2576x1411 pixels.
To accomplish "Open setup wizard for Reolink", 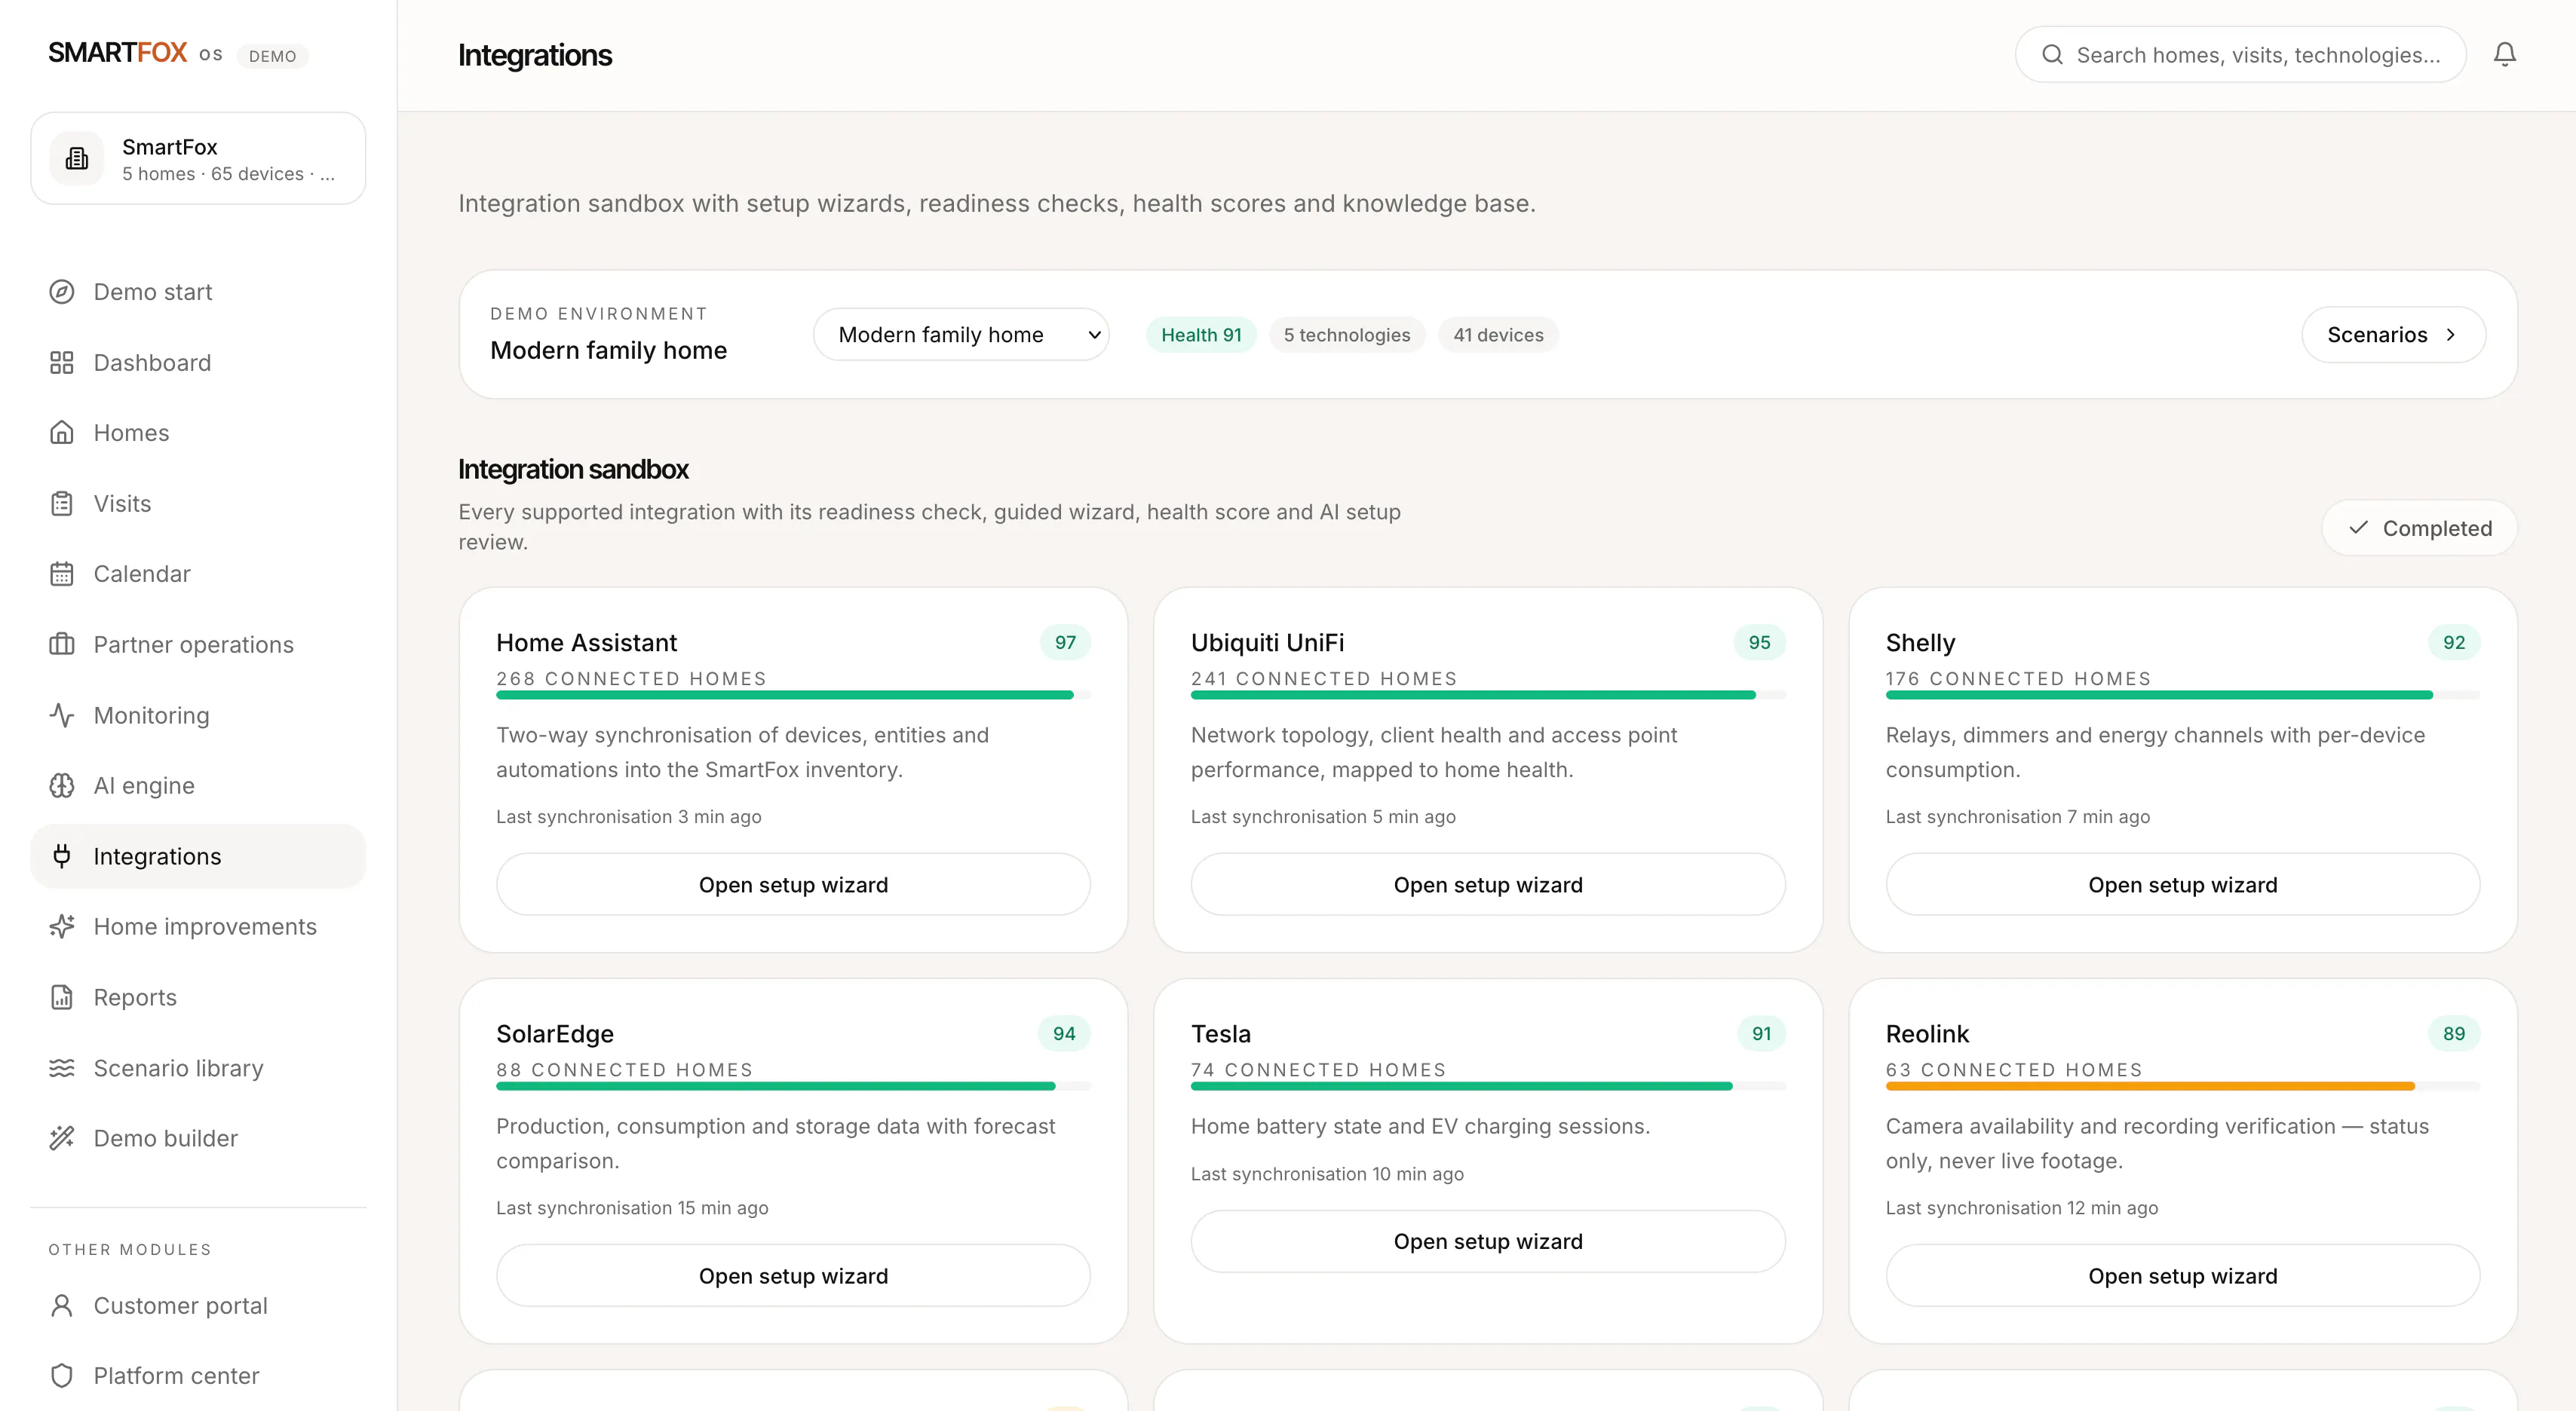I will [2183, 1276].
